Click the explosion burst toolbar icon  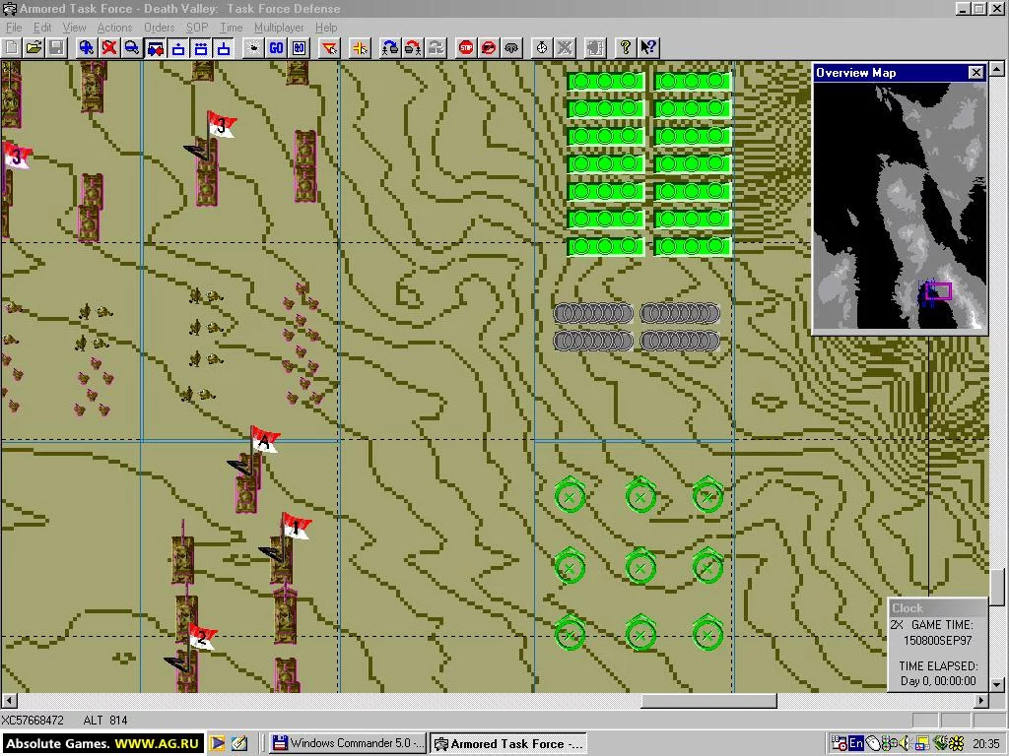click(x=253, y=47)
